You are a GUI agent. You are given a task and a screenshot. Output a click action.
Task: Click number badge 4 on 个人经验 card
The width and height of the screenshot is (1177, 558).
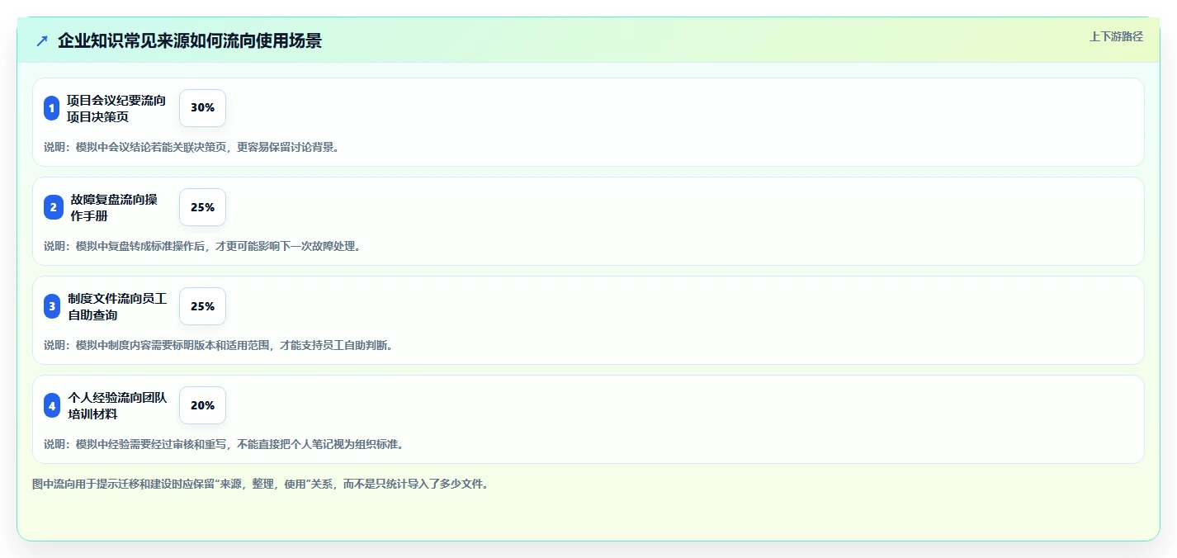(x=52, y=405)
